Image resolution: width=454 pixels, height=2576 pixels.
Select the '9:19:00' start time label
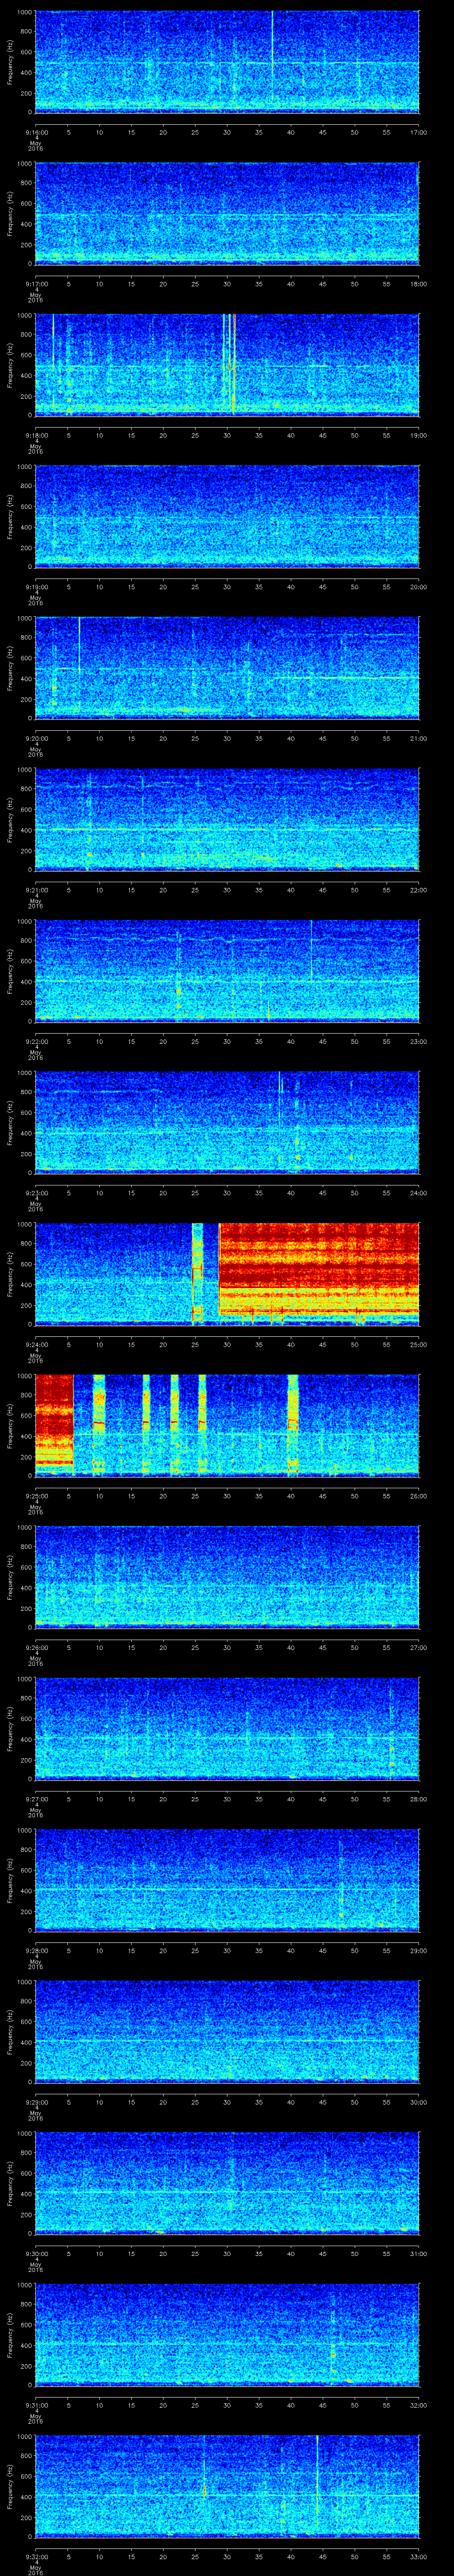point(36,587)
